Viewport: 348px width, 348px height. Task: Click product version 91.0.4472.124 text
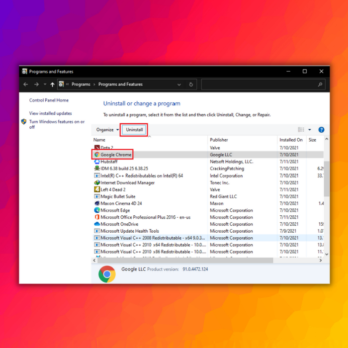coord(195,269)
